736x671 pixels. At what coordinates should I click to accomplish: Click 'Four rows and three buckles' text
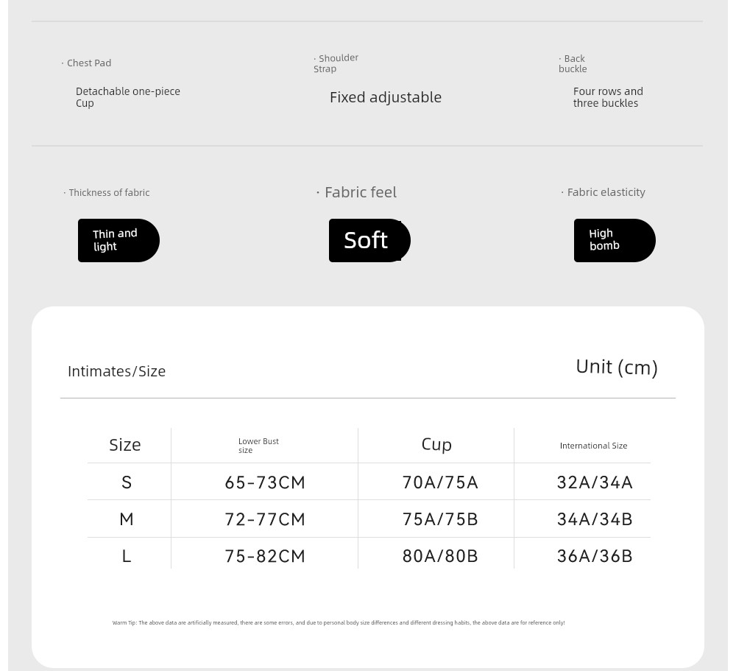608,97
